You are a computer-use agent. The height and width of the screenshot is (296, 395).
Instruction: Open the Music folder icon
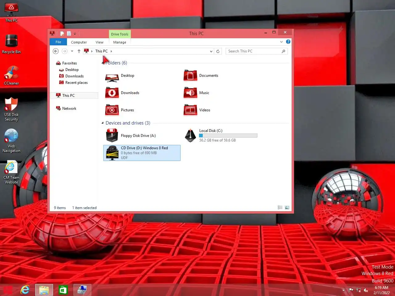pyautogui.click(x=190, y=93)
